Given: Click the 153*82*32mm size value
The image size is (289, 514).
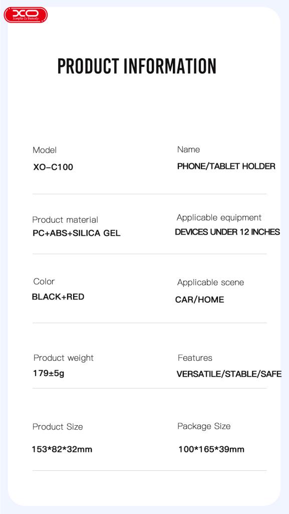Looking at the screenshot, I should 62,449.
